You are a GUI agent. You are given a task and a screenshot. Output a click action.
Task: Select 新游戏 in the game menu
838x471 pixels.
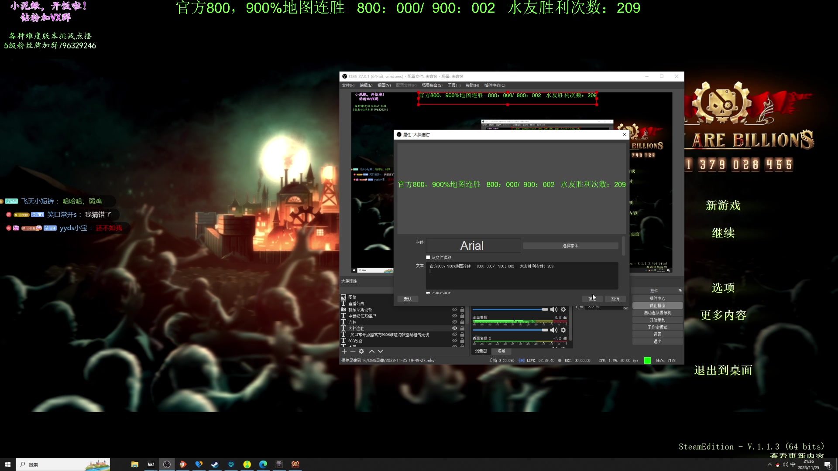coord(723,205)
